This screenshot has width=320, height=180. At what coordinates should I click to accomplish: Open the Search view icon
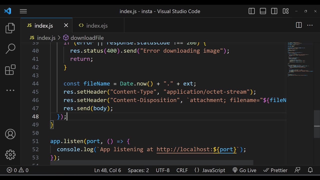click(x=10, y=49)
